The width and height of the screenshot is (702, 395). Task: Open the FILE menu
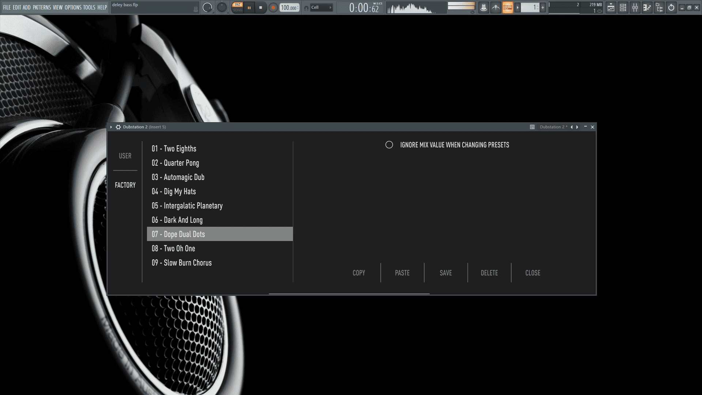(7, 7)
